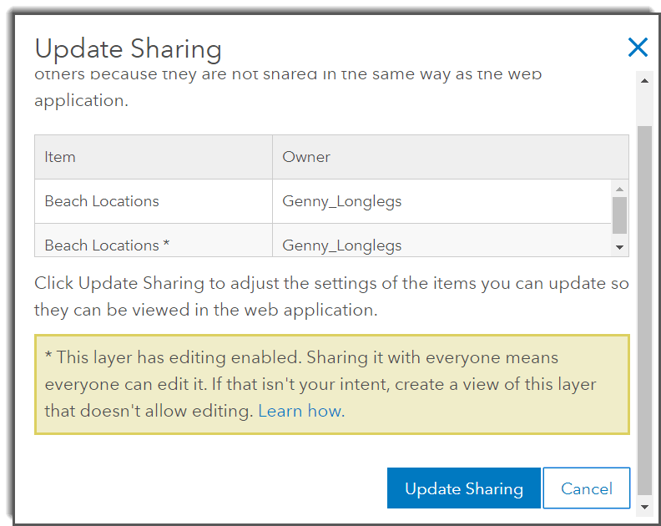Cancel the sharing update
Viewport: 661px width, 526px height.
[x=586, y=488]
